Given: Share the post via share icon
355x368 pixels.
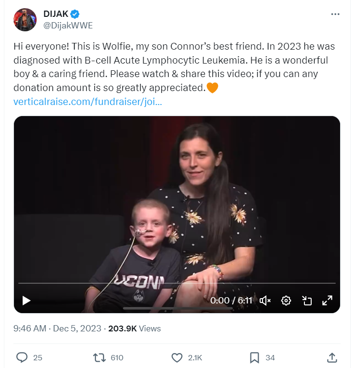Looking at the screenshot, I should click(x=332, y=357).
